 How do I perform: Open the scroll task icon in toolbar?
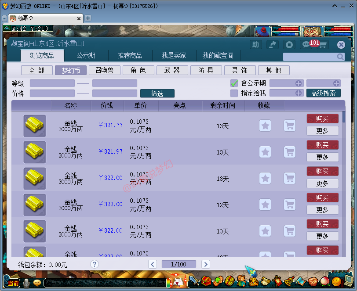point(265,281)
